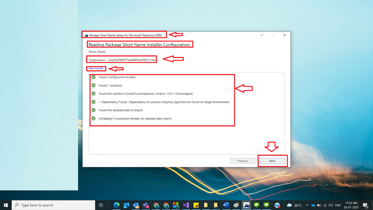Click the volume speaker tray icon
This screenshot has width=373, height=210.
331,205
